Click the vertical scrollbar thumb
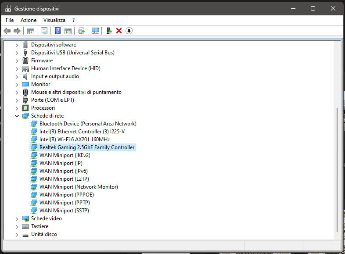This screenshot has width=345, height=254. point(337,170)
